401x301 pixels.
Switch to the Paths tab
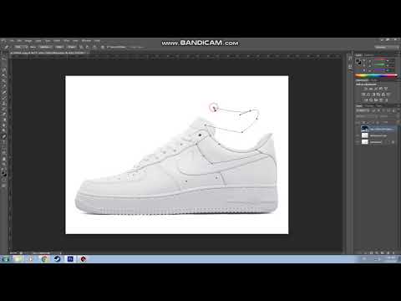coord(378,106)
